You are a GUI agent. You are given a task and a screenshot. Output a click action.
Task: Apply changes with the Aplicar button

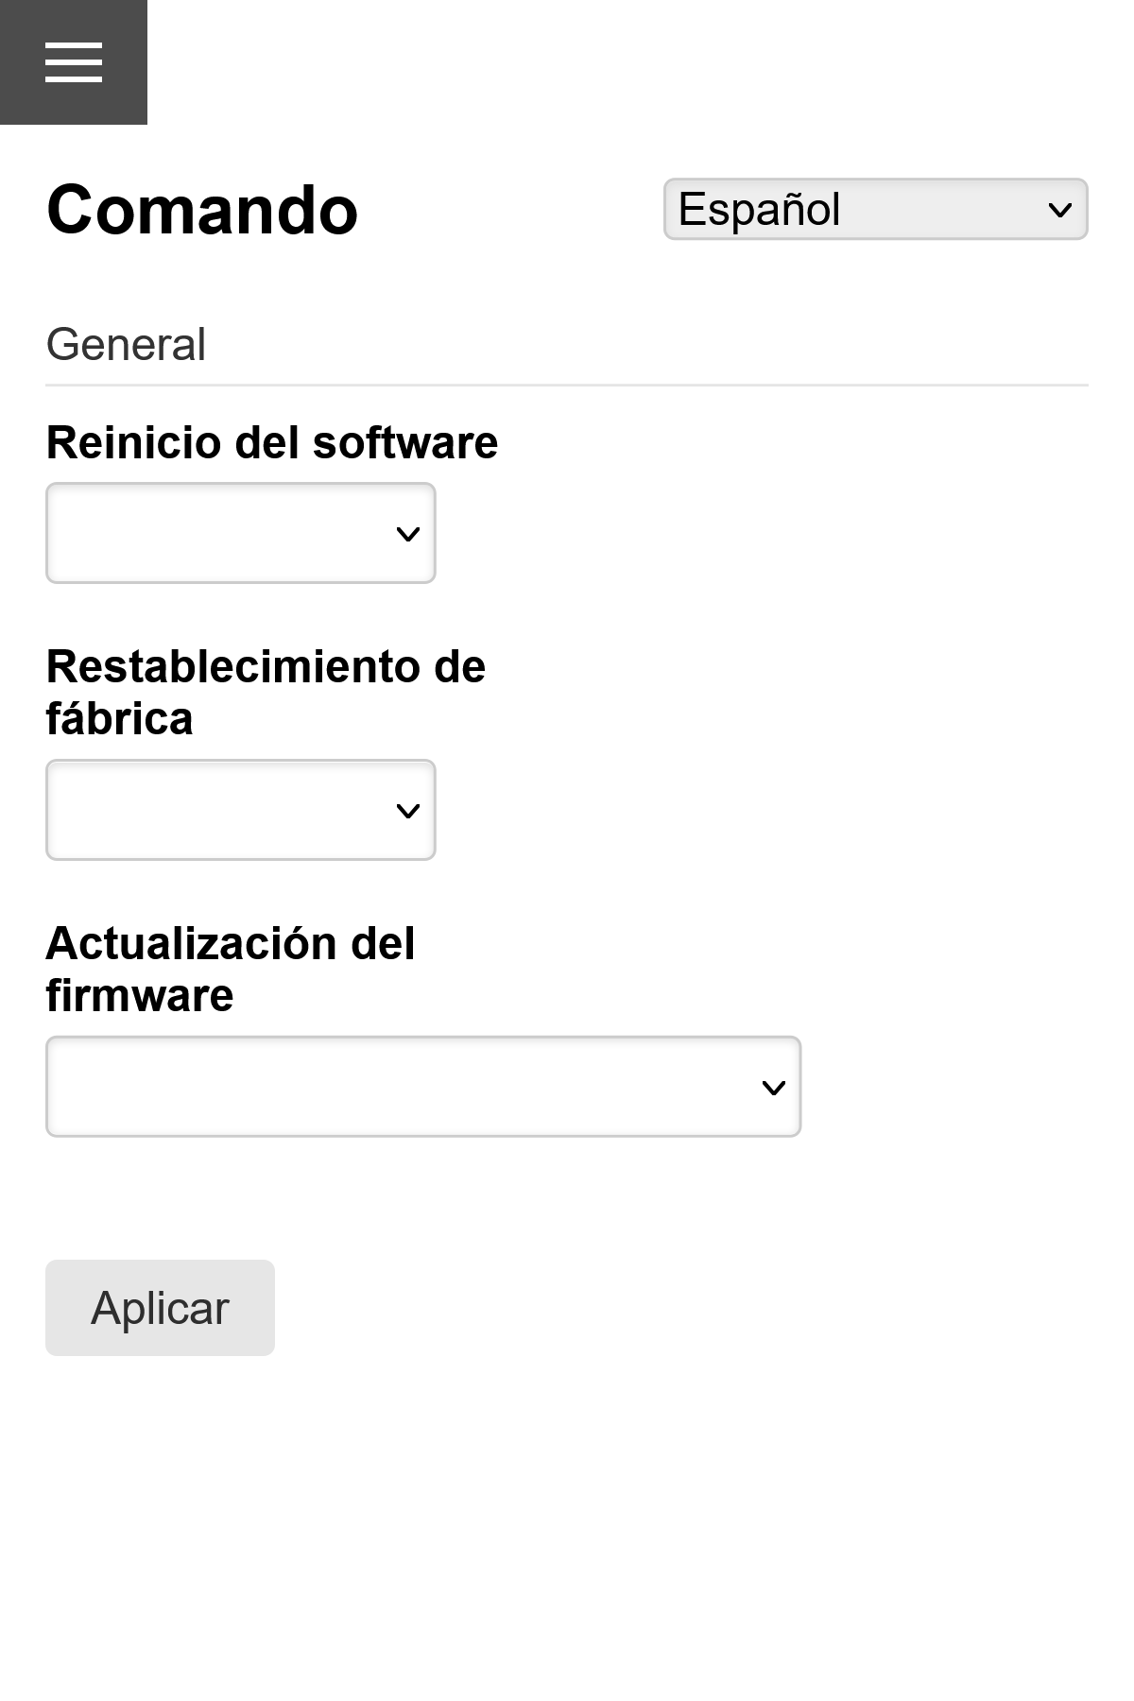coord(159,1308)
